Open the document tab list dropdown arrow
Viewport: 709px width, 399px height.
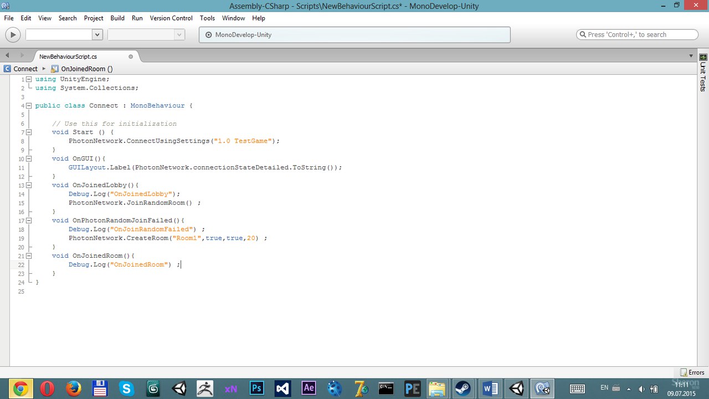click(691, 55)
